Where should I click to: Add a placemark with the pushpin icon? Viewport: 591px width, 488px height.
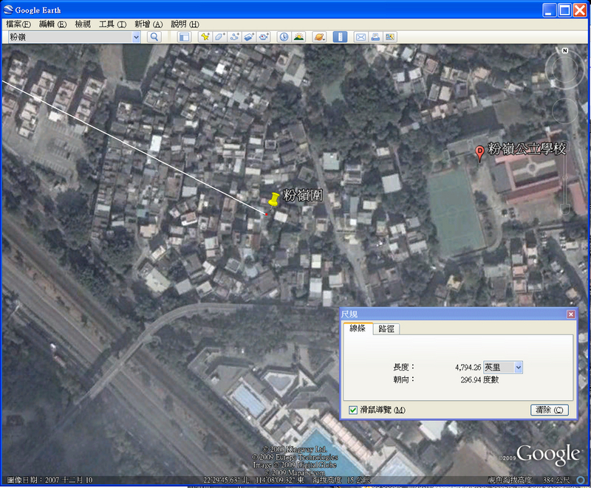pos(205,37)
